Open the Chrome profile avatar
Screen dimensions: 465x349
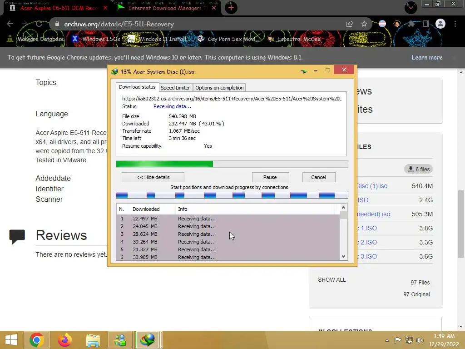(x=440, y=24)
